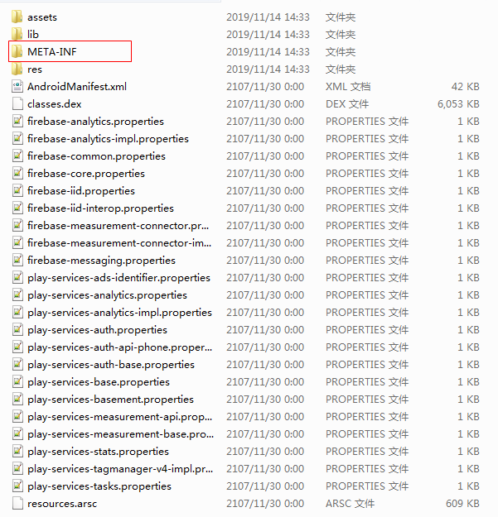Click the 'ARSC 文件' type cell

350,504
